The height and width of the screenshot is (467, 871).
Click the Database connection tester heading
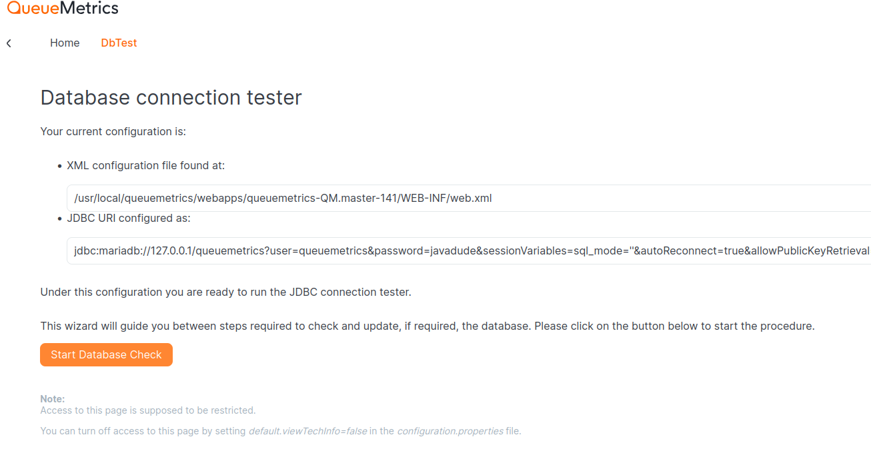171,97
